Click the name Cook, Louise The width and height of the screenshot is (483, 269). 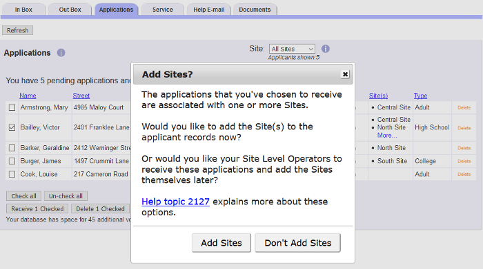click(x=39, y=174)
